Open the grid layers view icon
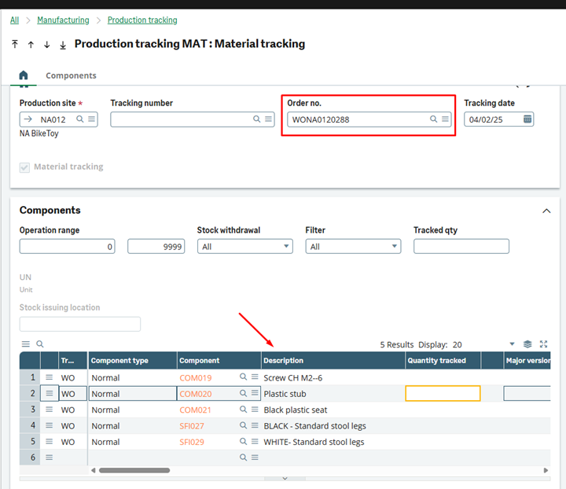 point(527,344)
